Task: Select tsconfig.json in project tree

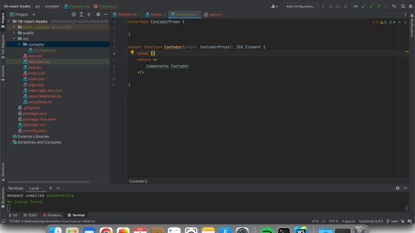Action: tap(34, 131)
